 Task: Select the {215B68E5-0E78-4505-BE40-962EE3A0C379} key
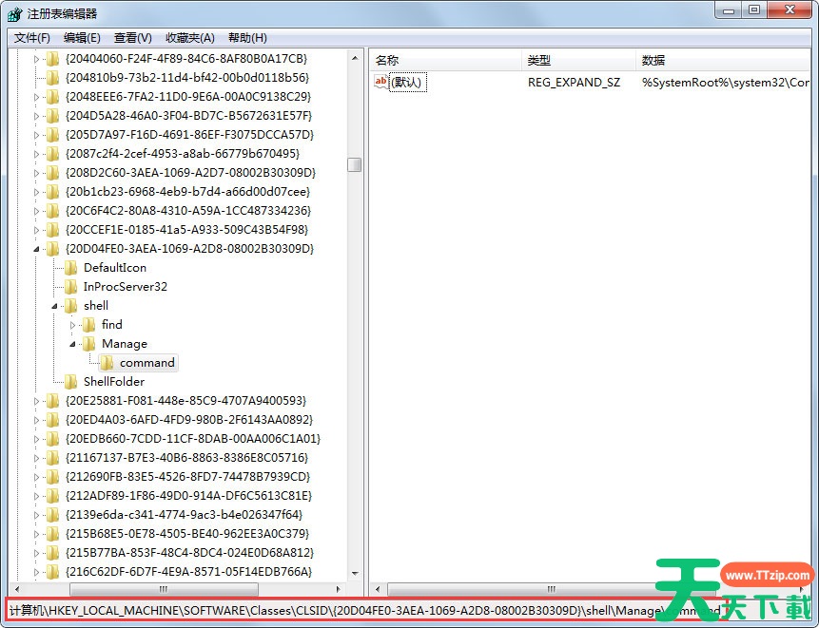click(187, 534)
